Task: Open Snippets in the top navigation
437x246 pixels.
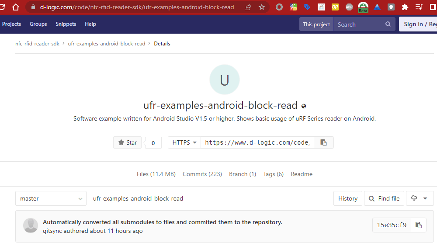Action: [x=66, y=24]
